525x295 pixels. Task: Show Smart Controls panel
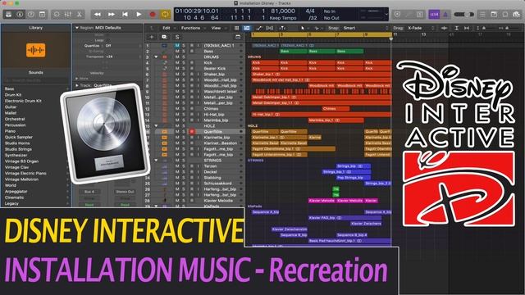57,15
